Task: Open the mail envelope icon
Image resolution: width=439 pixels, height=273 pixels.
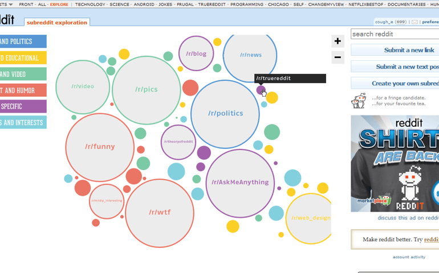Action: (414, 22)
